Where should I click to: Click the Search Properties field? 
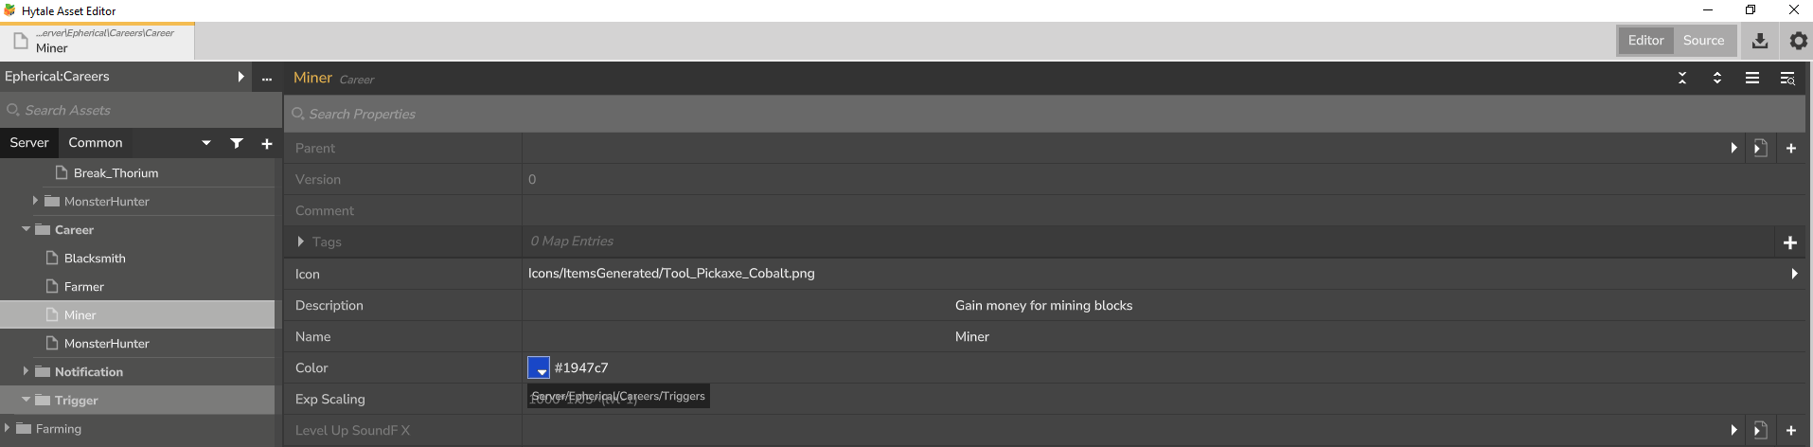point(1044,114)
